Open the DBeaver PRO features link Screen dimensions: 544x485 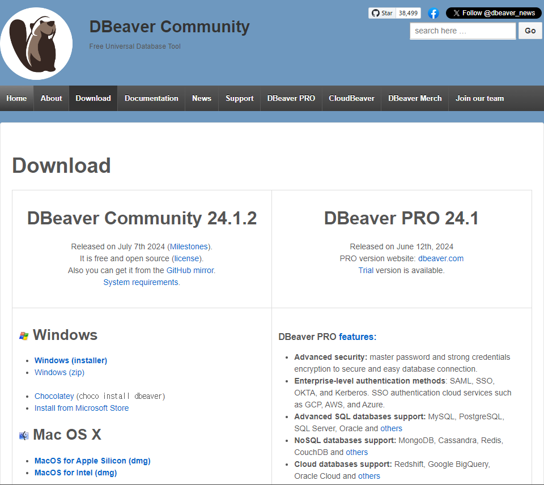point(358,337)
